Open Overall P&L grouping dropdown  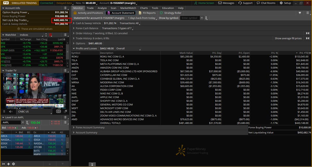point(128,48)
